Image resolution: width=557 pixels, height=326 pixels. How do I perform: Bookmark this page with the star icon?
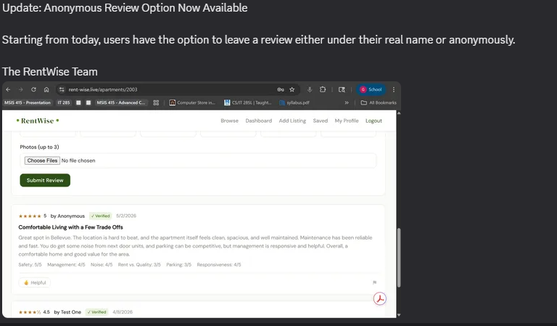292,89
